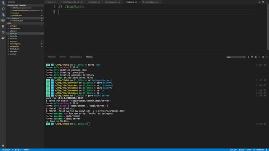Switch to the lerna.json editor tab
The image size is (269, 151).
95,2
